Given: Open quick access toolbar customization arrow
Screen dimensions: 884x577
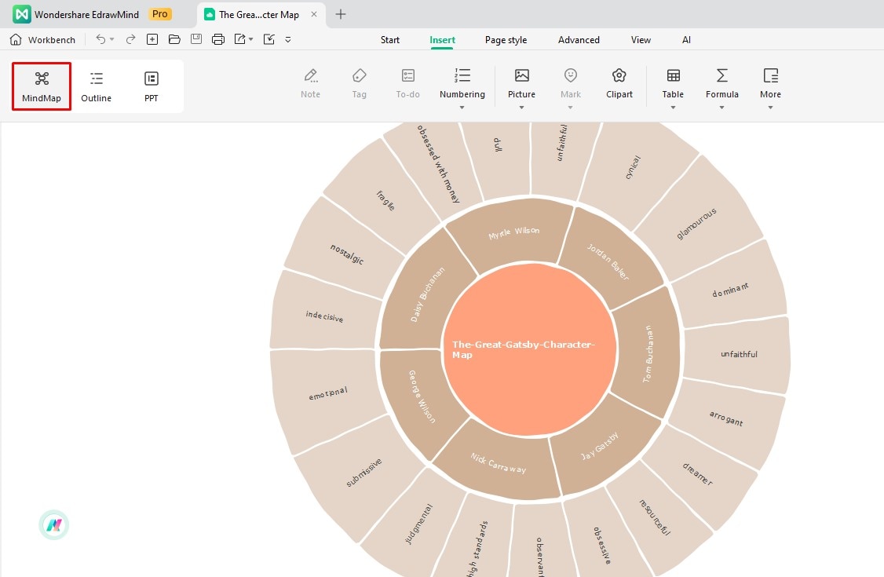Looking at the screenshot, I should click(288, 39).
